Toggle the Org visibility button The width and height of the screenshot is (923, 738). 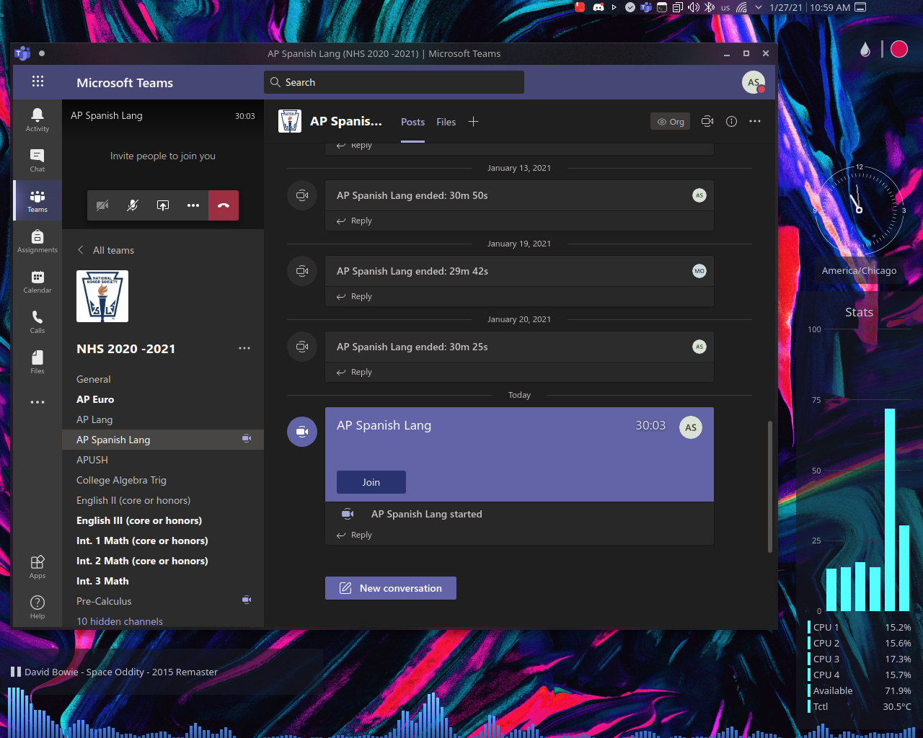click(670, 122)
